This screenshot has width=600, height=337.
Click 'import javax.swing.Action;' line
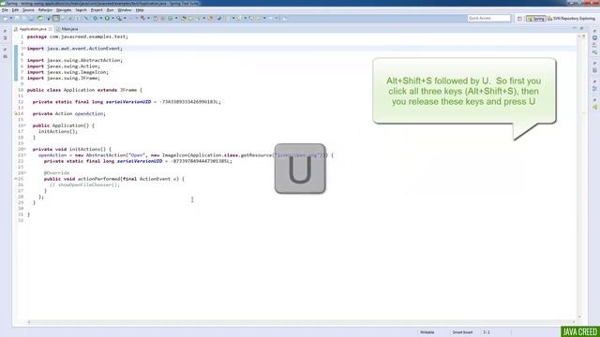click(x=64, y=66)
